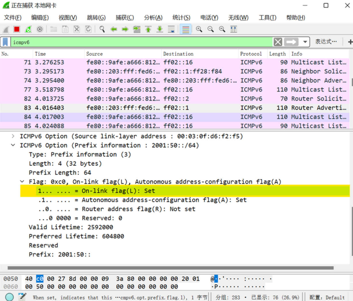Click the details pane horizontal scrollbar
This screenshot has height=301, width=353.
[x=171, y=268]
